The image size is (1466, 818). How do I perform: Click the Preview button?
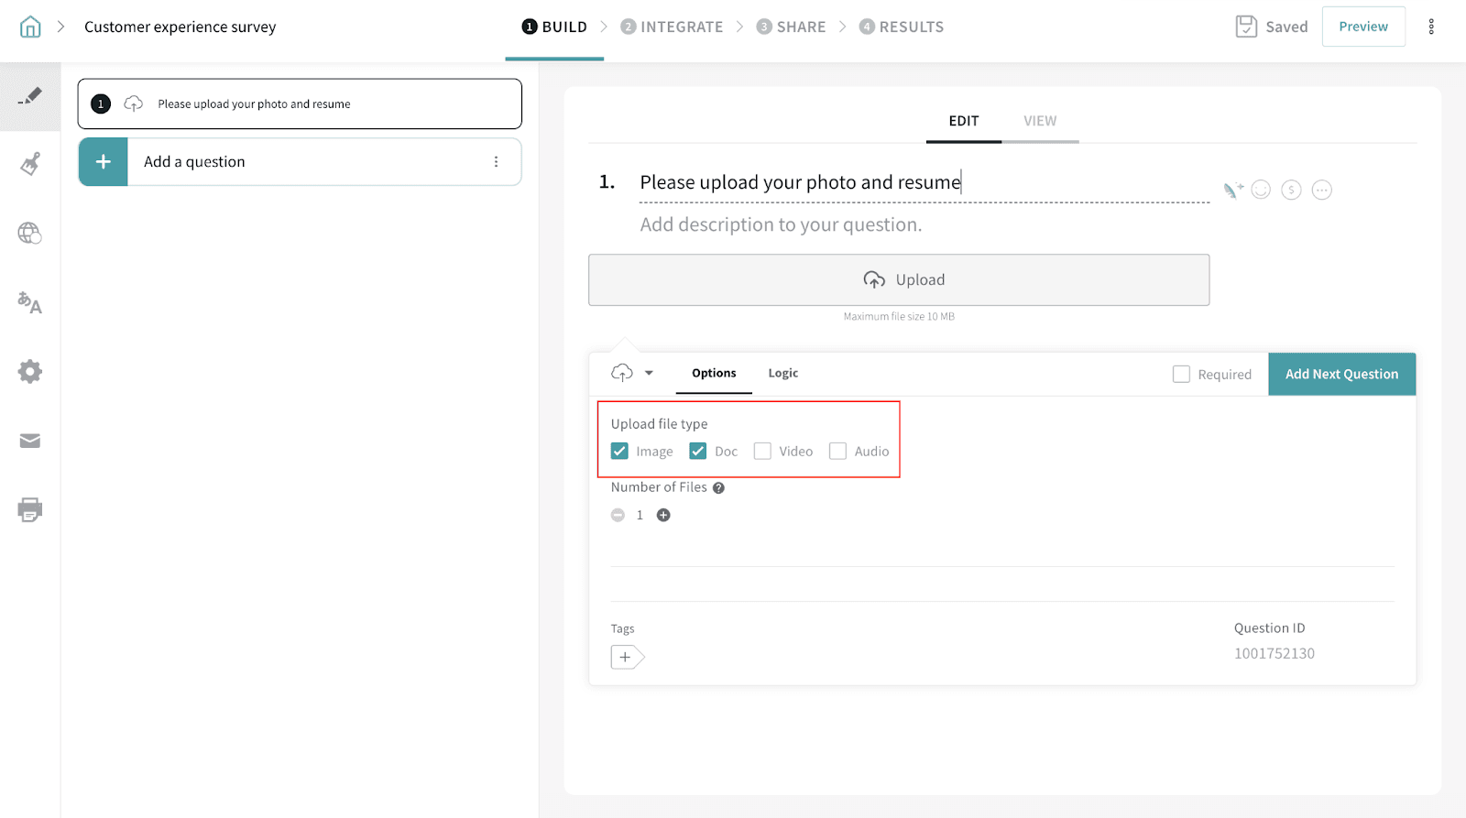[1362, 27]
